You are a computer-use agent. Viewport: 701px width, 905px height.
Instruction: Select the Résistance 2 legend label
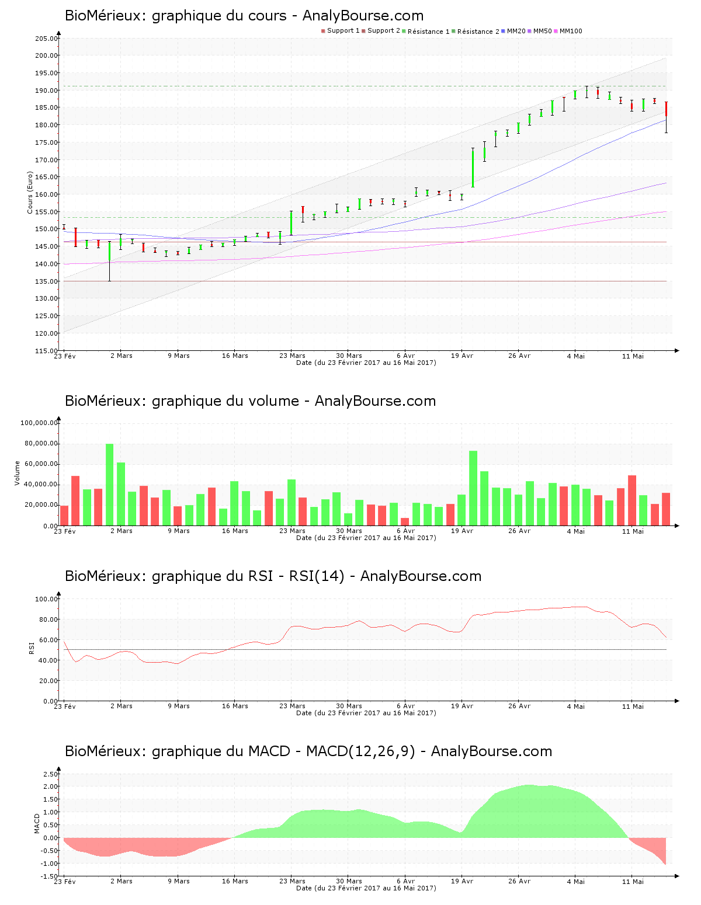click(x=478, y=32)
